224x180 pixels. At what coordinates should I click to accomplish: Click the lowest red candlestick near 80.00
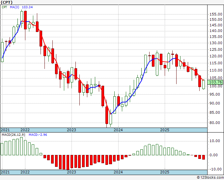[x=107, y=115]
